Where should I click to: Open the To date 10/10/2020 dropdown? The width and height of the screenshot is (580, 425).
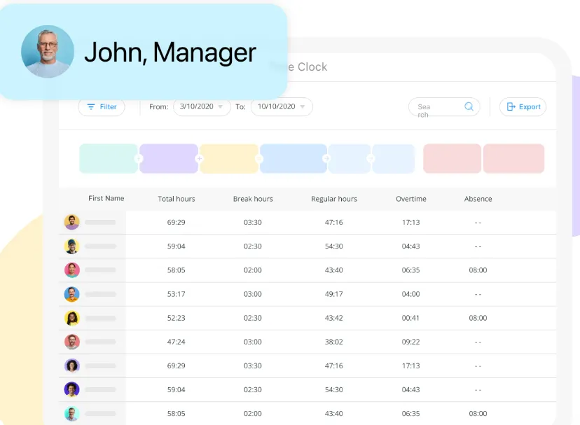[x=282, y=106]
